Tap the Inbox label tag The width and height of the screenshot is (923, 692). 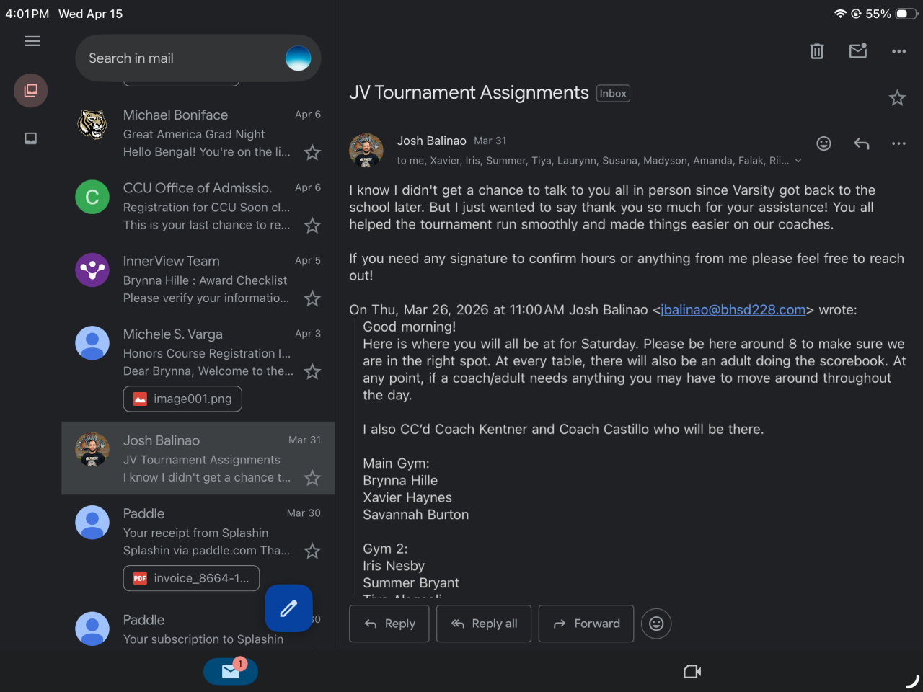tap(614, 94)
